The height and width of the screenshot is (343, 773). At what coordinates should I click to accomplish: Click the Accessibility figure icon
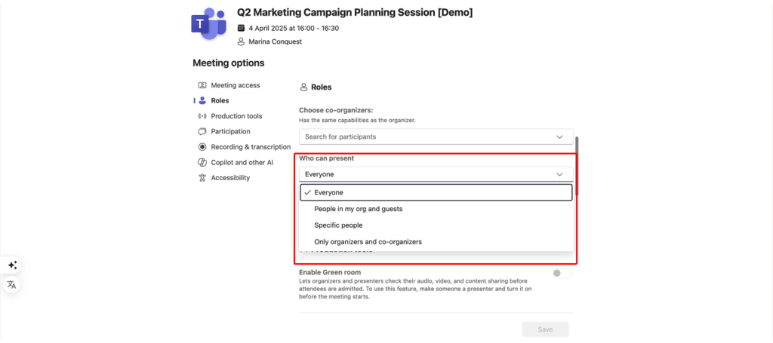202,178
